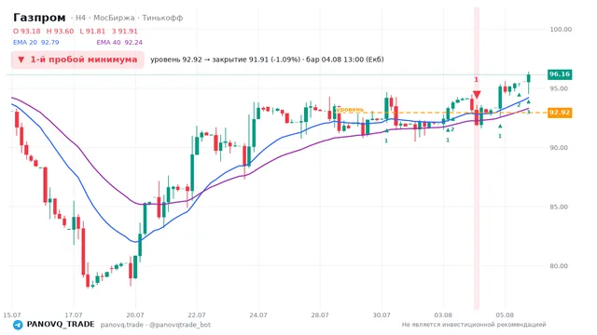The height and width of the screenshot is (335, 597).
Task: Click the green 96.16 price label
Action: coord(560,74)
